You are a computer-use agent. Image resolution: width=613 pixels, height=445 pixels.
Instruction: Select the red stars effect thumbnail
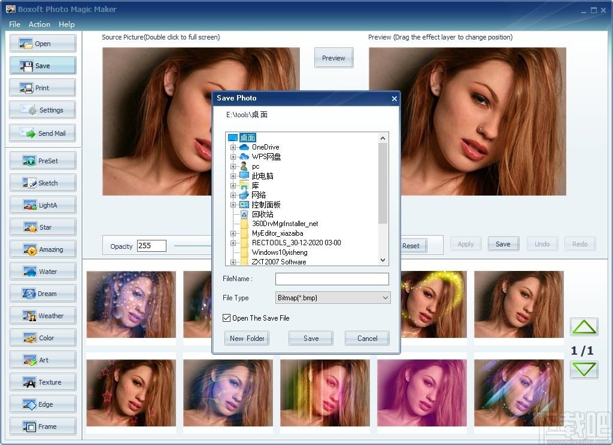pyautogui.click(x=131, y=393)
